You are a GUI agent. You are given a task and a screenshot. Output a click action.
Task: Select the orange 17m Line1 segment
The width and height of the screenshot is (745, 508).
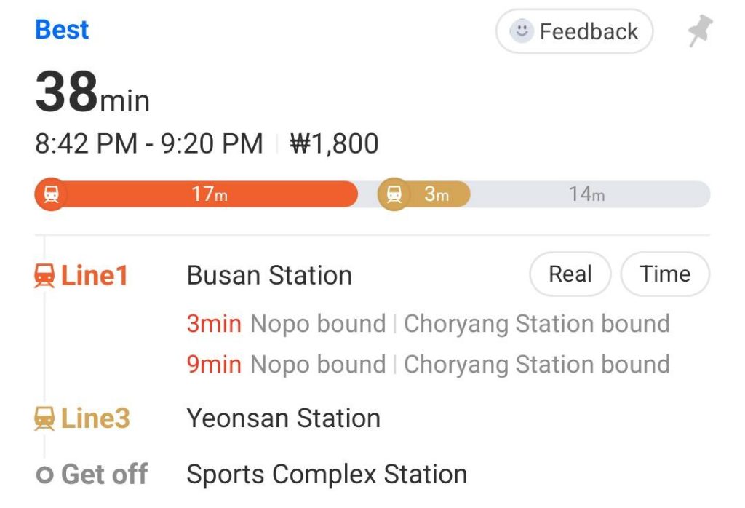coord(210,195)
